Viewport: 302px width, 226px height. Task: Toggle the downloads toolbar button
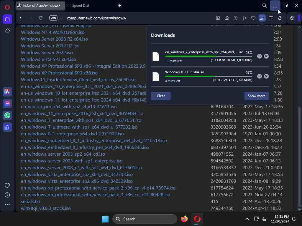click(x=262, y=18)
